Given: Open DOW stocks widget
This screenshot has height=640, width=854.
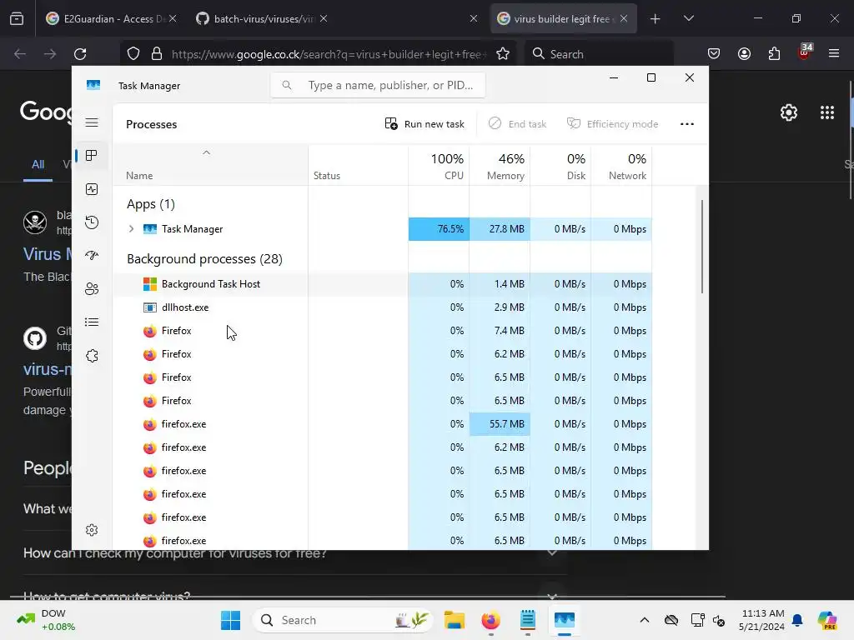Looking at the screenshot, I should 47,620.
